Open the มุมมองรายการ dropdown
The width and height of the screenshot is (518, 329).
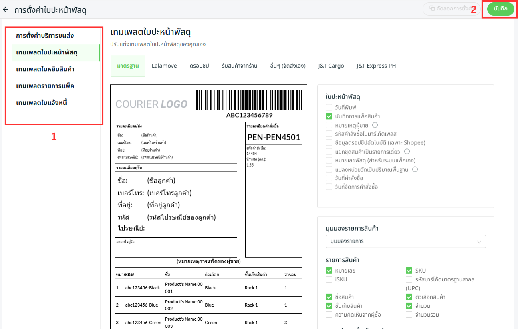405,241
